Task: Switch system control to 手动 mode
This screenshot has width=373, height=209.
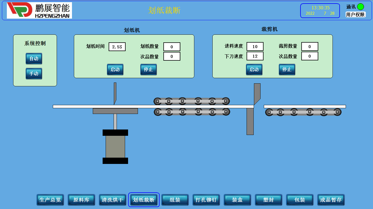Action: (x=34, y=74)
